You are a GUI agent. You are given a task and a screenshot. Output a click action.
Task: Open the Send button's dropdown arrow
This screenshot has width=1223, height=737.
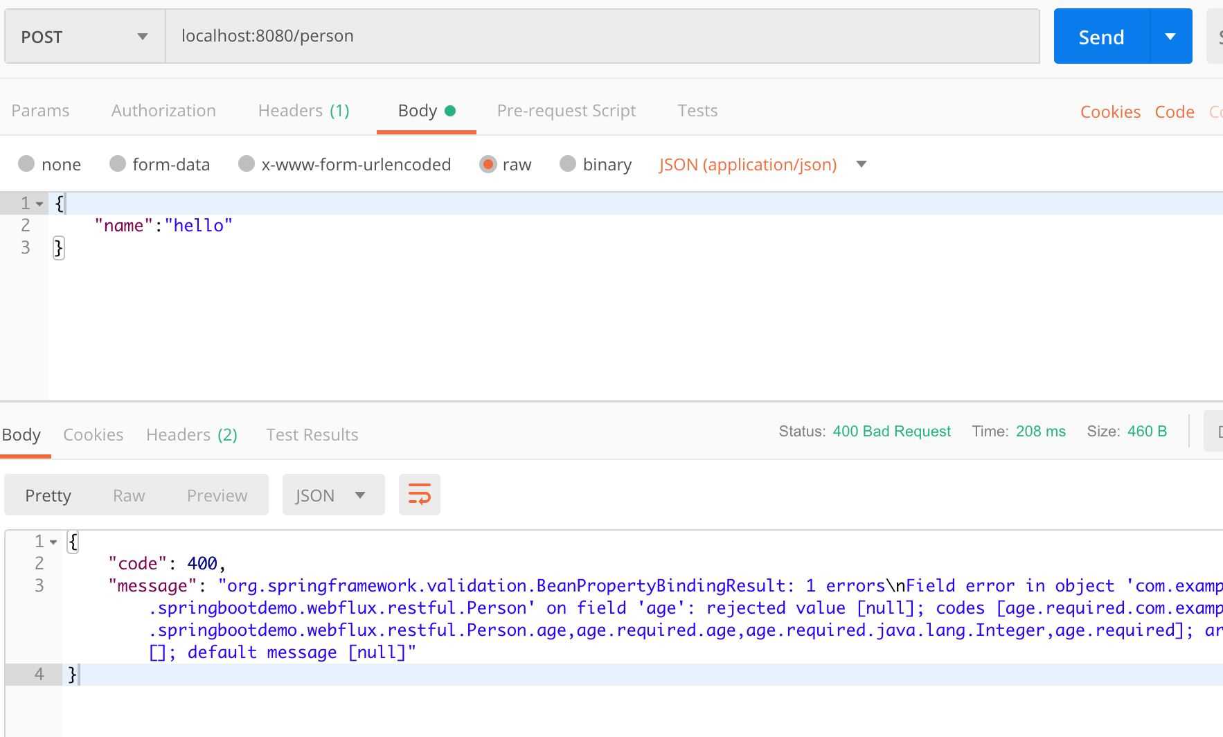(1170, 36)
